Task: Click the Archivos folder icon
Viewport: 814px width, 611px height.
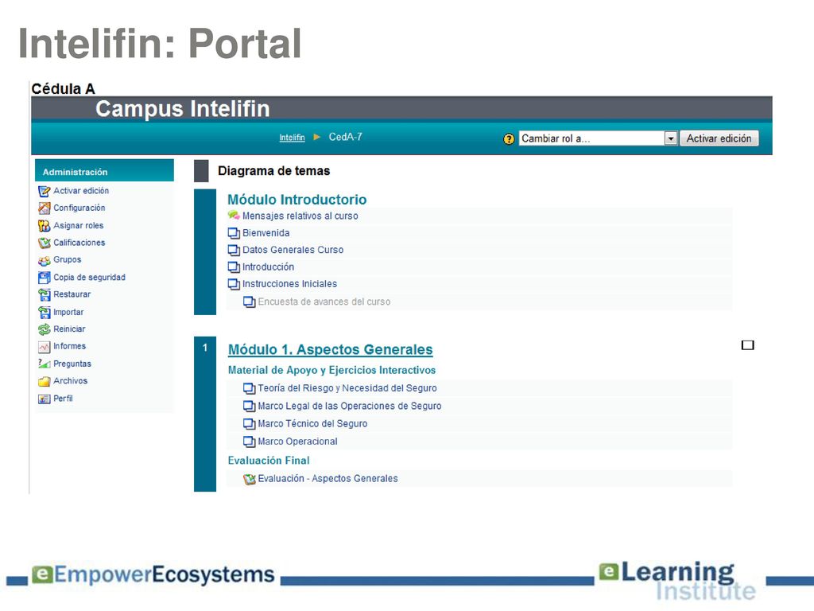Action: tap(45, 382)
